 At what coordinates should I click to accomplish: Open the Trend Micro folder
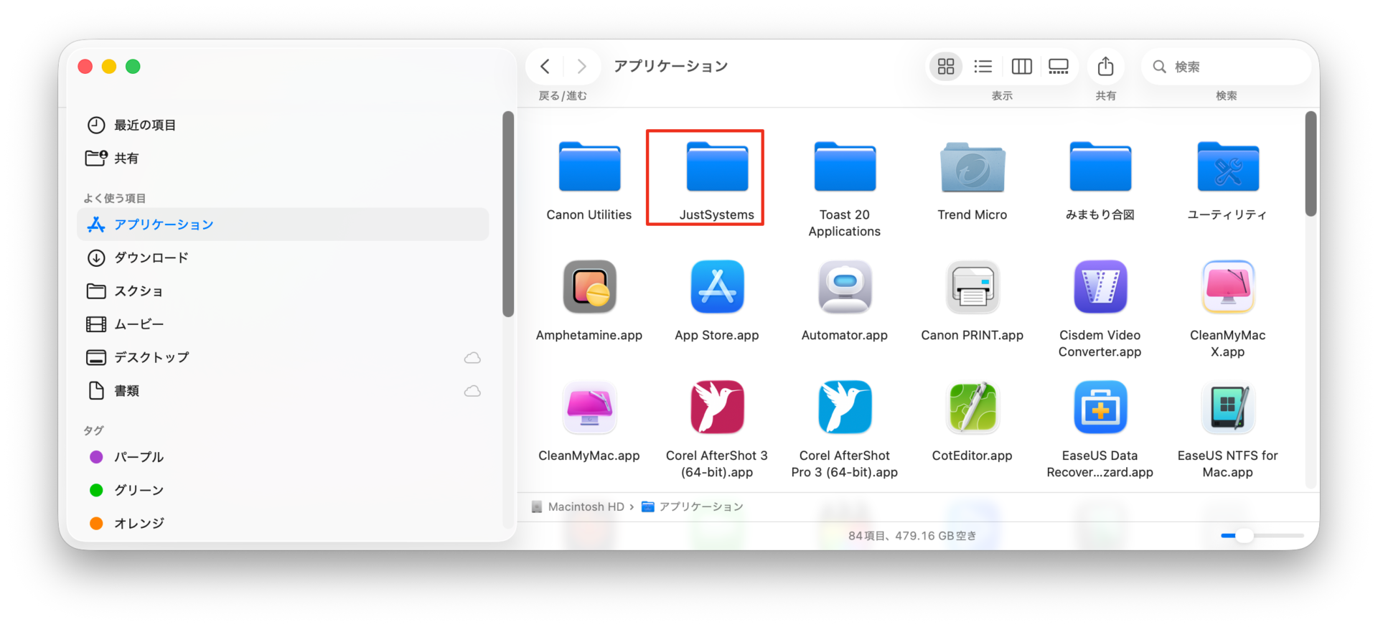click(972, 168)
